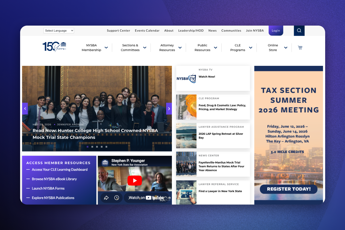Expand the Sections & Committees chevron
Viewport: 345px width, 230px height.
(x=145, y=48)
